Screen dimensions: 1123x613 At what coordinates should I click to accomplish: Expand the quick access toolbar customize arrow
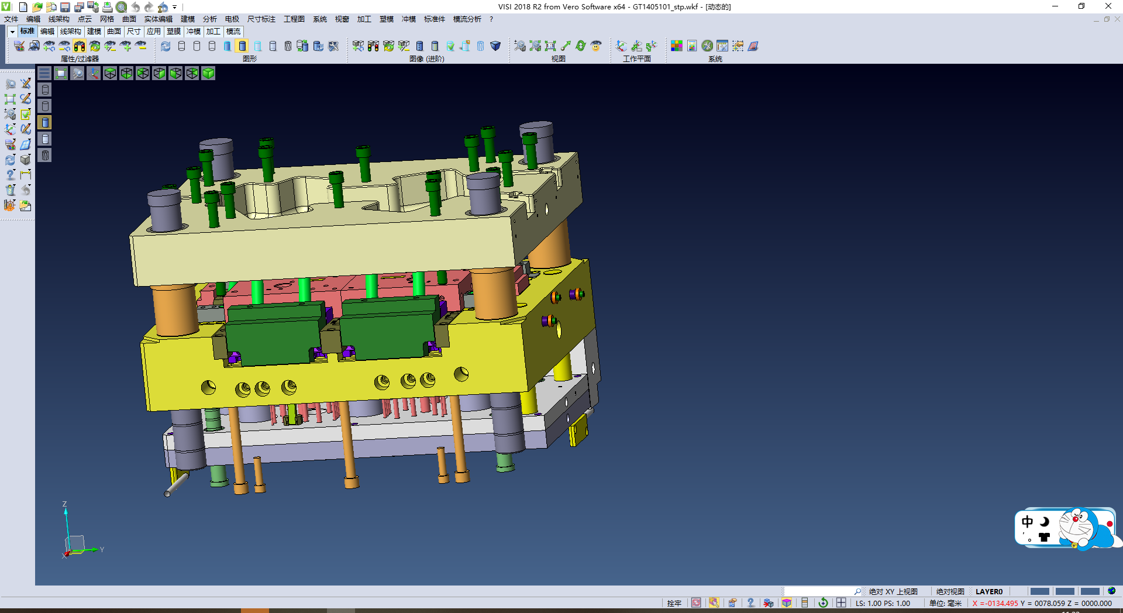174,7
